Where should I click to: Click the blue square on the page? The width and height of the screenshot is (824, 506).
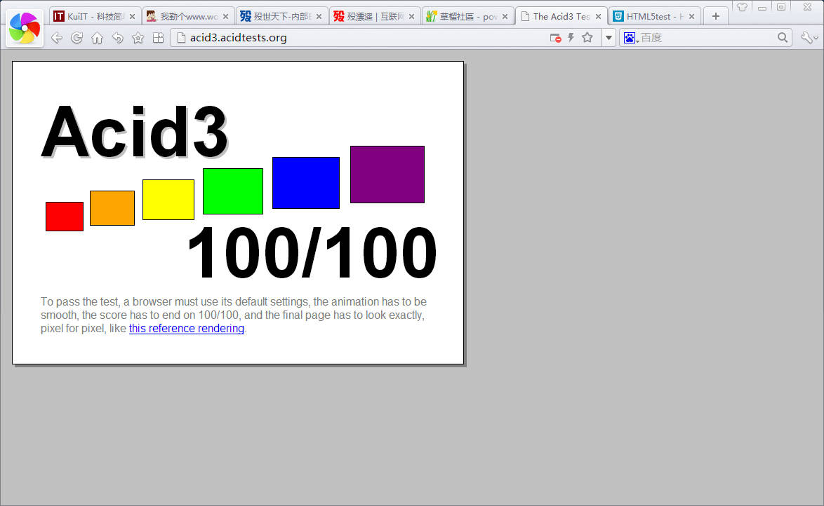click(306, 183)
